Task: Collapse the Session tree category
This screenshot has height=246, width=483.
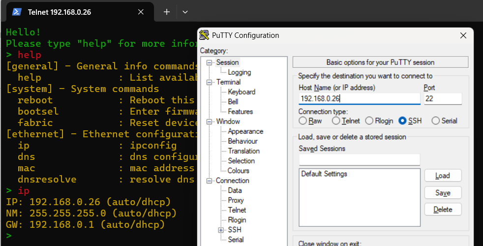Action: click(209, 62)
